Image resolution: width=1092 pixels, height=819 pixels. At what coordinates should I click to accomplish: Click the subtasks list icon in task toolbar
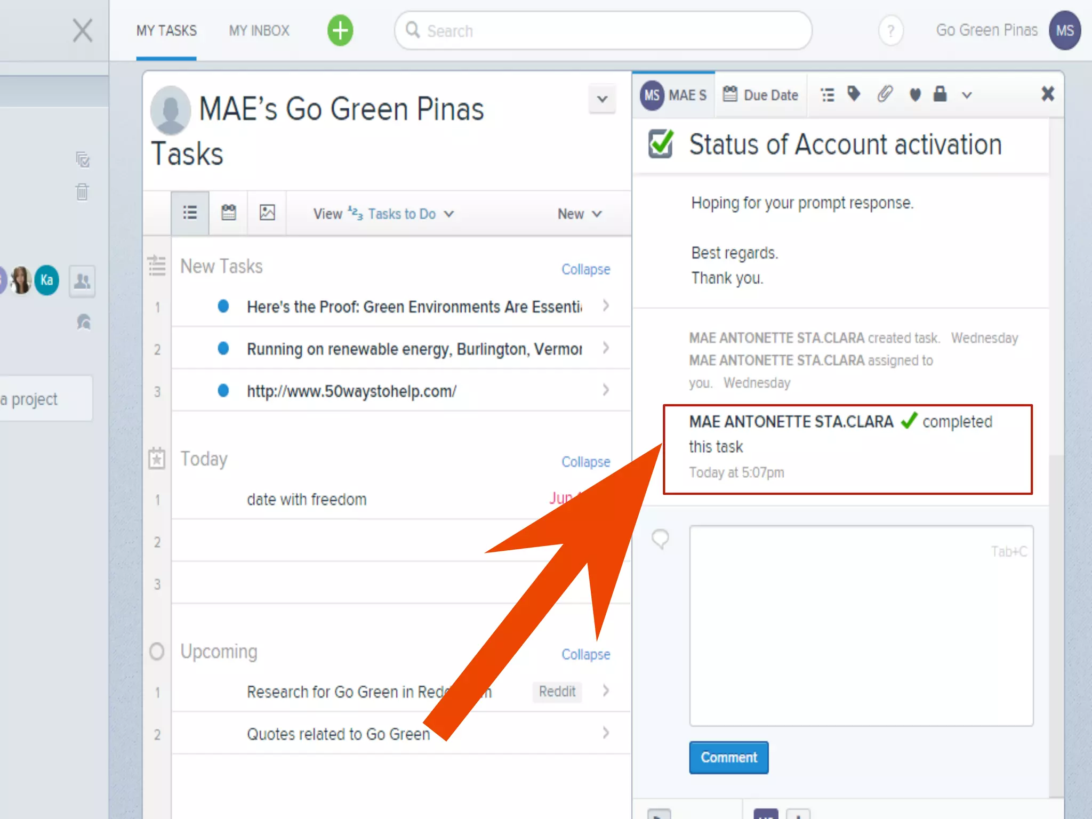coord(827,95)
